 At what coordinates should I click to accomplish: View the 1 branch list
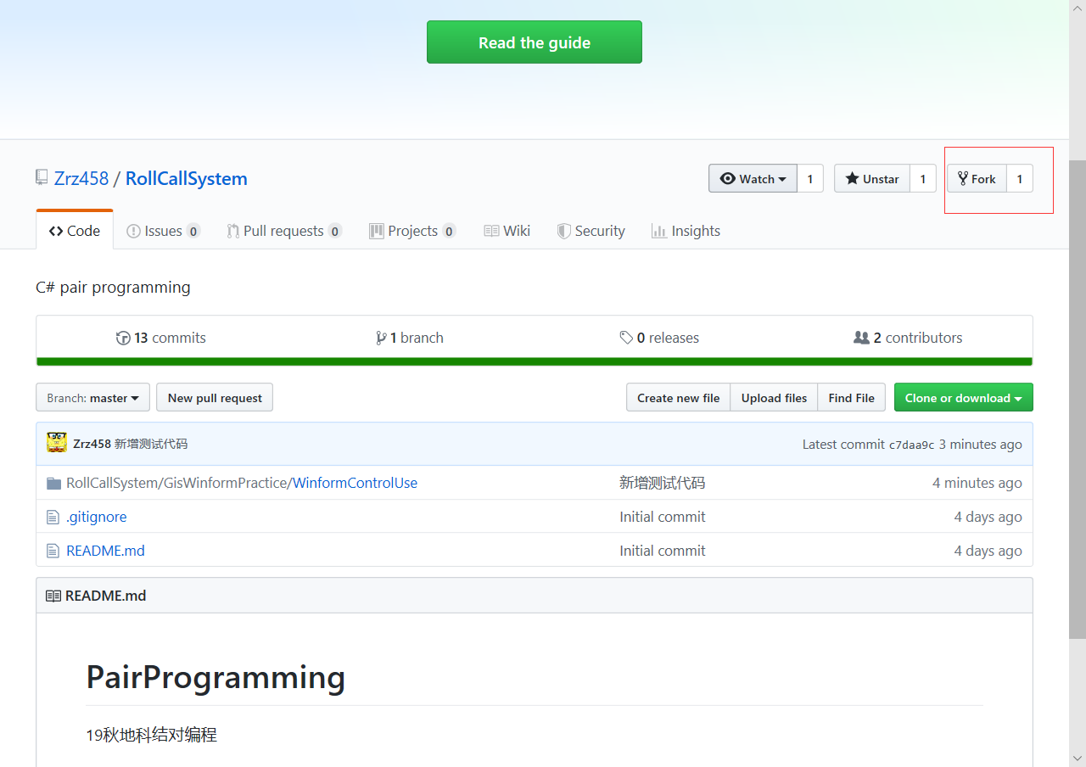[x=410, y=338]
